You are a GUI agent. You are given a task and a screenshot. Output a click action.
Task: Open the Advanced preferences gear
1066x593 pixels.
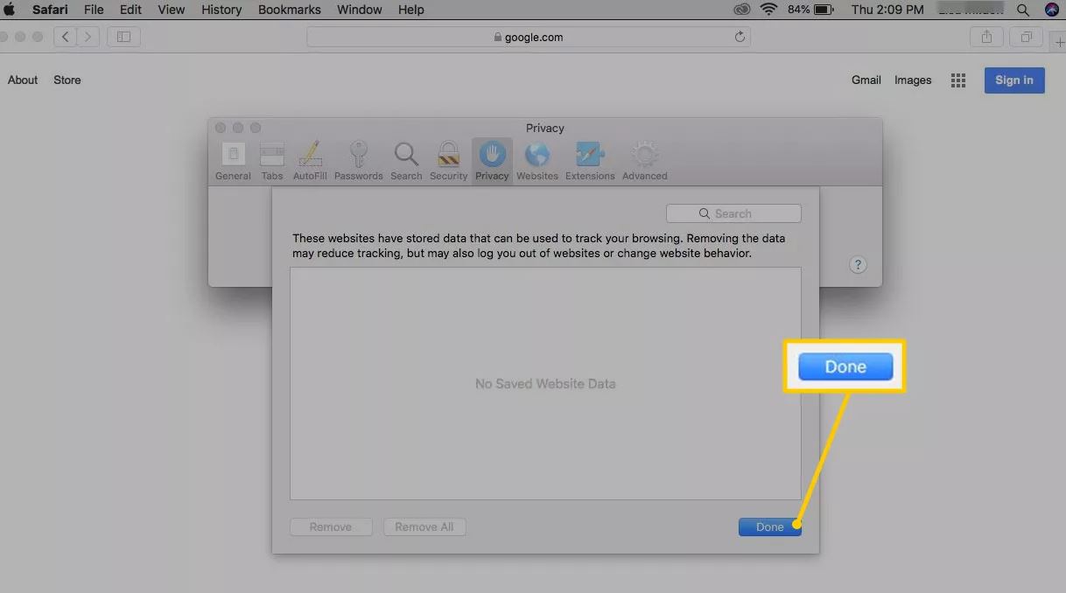pyautogui.click(x=644, y=160)
